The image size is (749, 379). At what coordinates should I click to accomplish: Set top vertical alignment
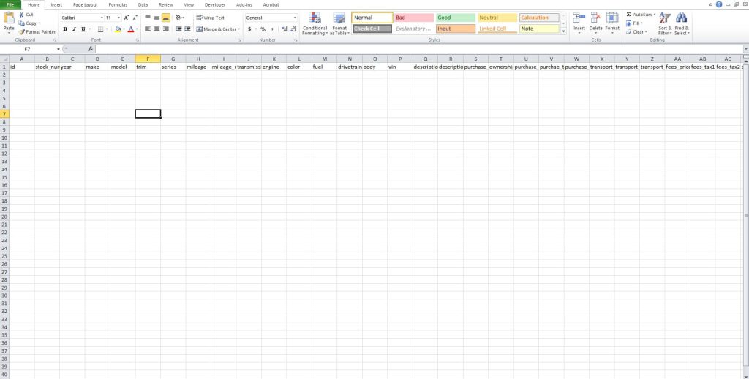pos(148,18)
